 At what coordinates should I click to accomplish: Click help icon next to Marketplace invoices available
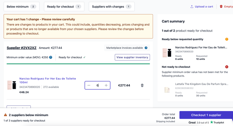[x=146, y=48]
